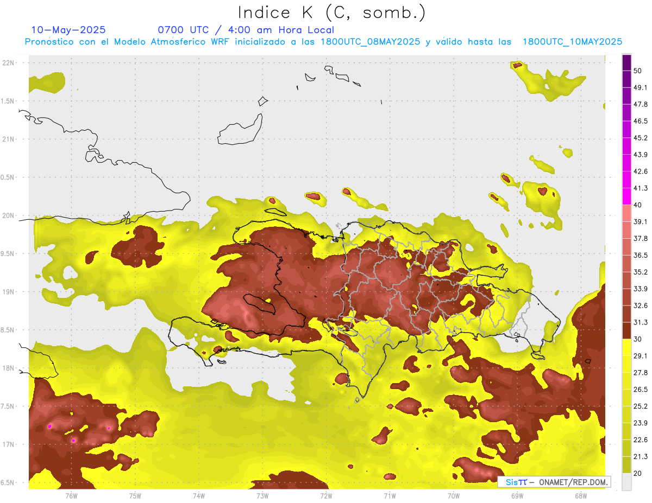Screen dimensions: 652x503
Task: Pick the bright yellow colorbar segment between 30 and 29.1
Action: 626,347
